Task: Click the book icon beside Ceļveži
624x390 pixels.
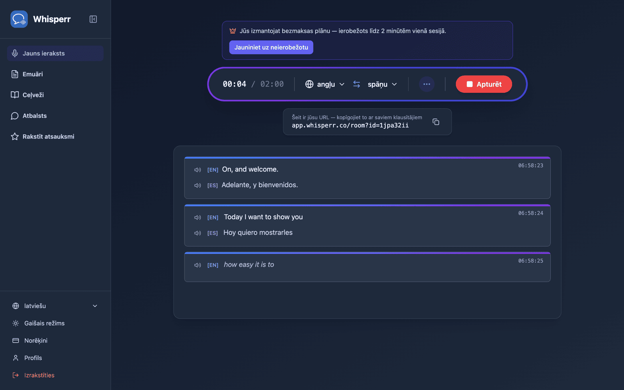Action: coord(15,95)
